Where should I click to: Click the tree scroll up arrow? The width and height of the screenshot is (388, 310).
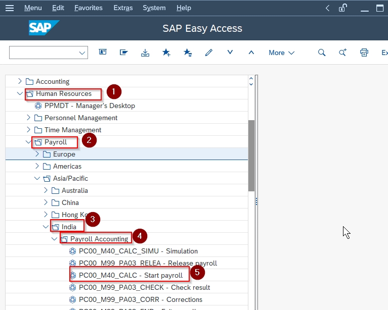pos(251,79)
